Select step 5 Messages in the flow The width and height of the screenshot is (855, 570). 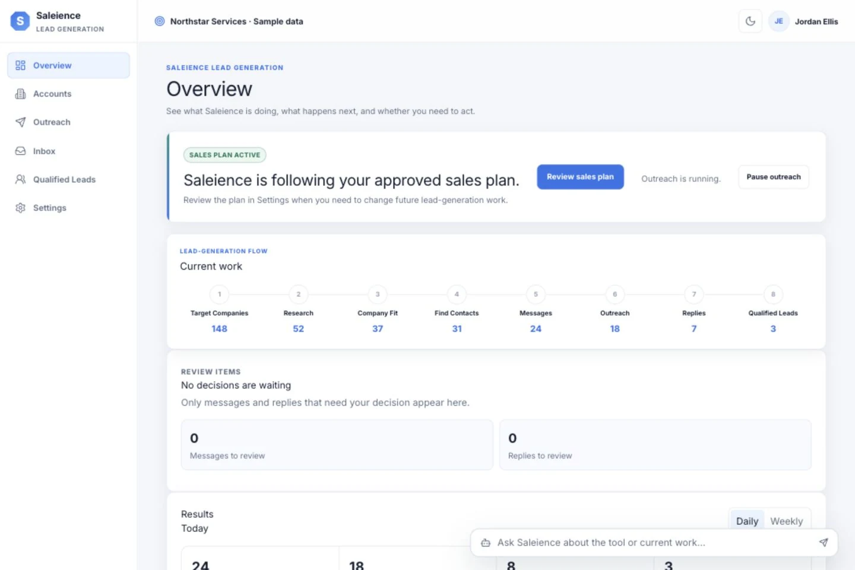[536, 311]
